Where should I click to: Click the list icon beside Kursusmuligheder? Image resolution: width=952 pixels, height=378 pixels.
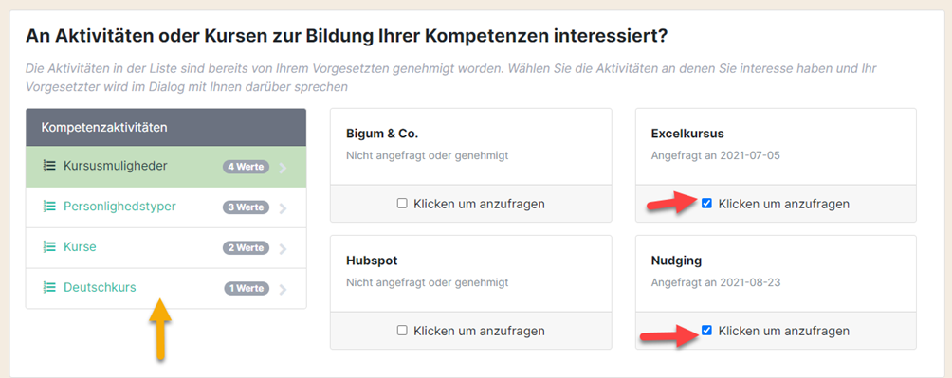pyautogui.click(x=50, y=166)
